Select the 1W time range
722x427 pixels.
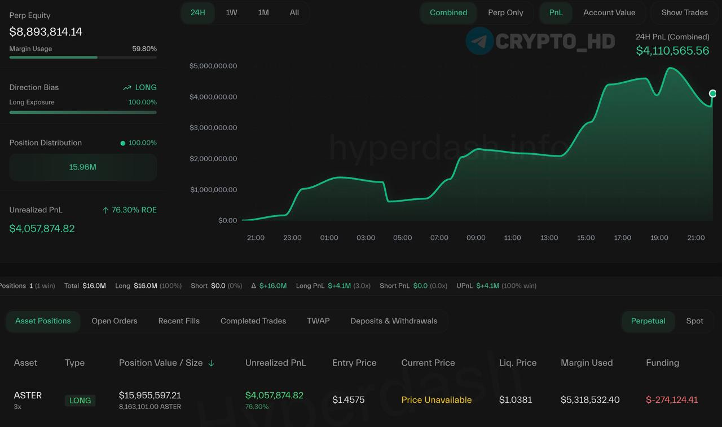231,12
